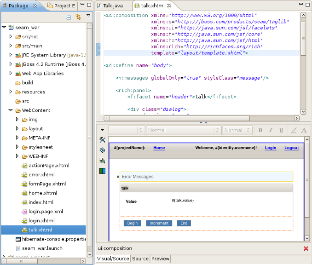The width and height of the screenshot is (312, 265).
Task: Expand JRE System Library node
Action: click(11, 55)
